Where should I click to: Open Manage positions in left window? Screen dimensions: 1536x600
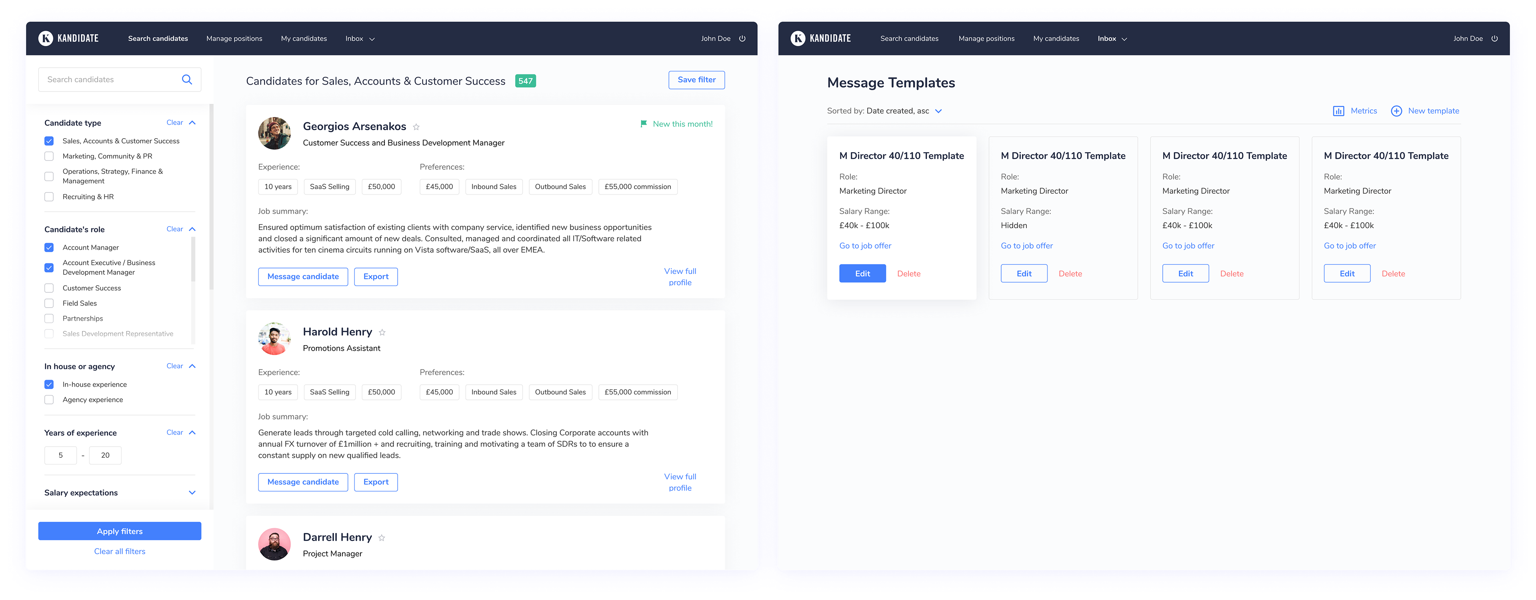(234, 39)
